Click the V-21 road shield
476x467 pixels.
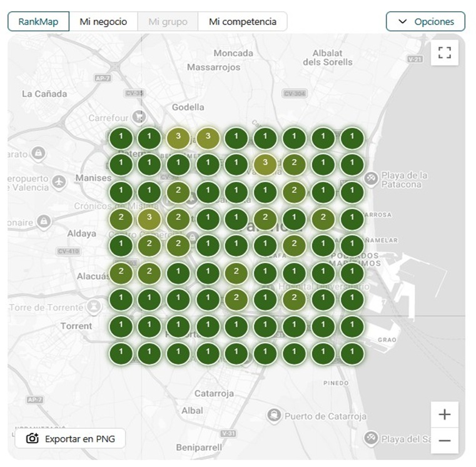click(x=415, y=59)
